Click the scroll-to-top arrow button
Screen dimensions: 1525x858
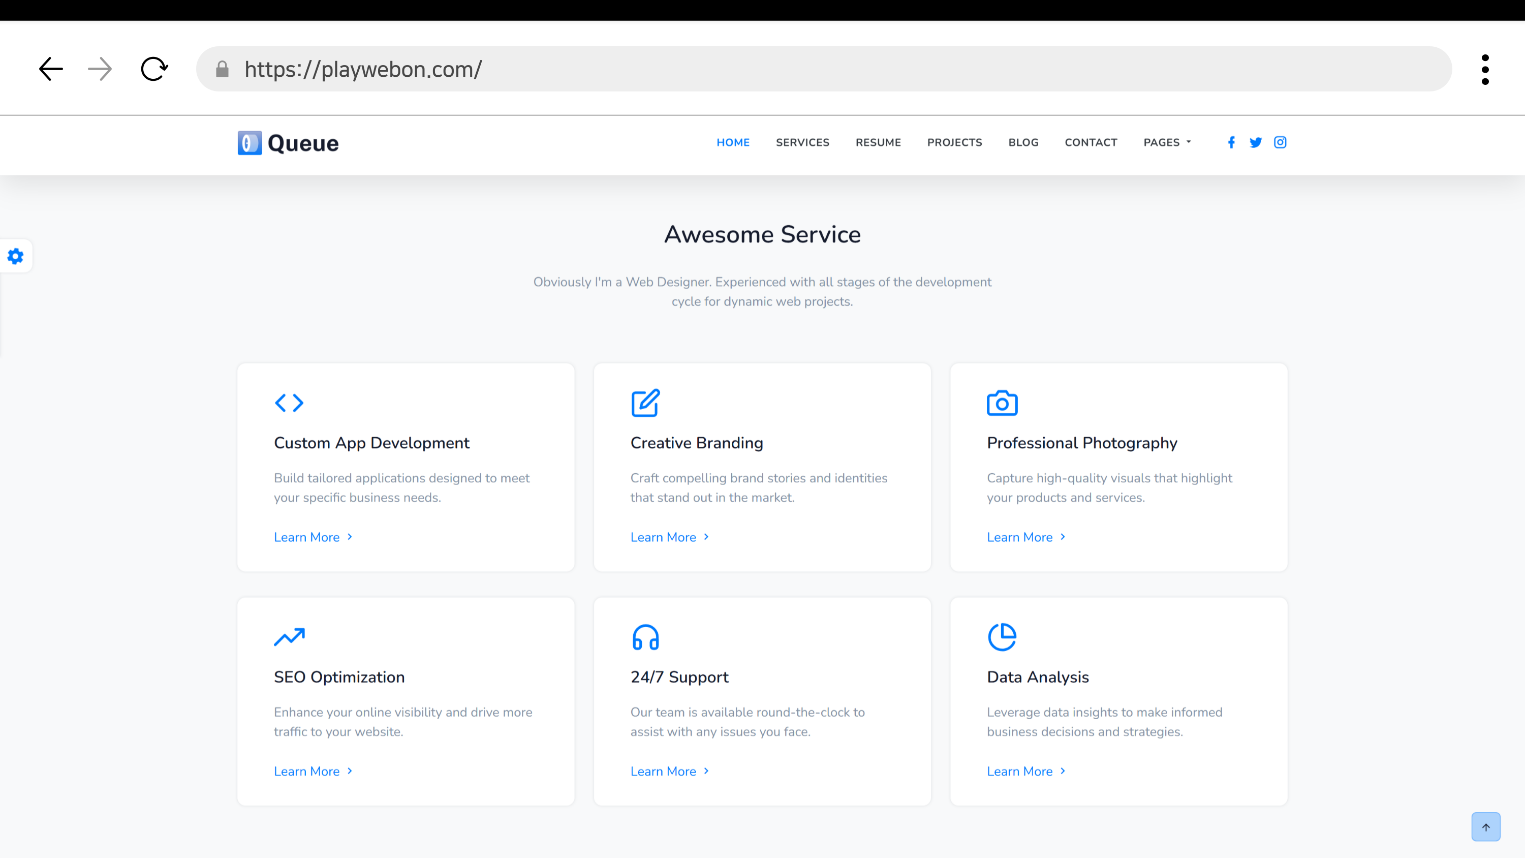tap(1485, 826)
